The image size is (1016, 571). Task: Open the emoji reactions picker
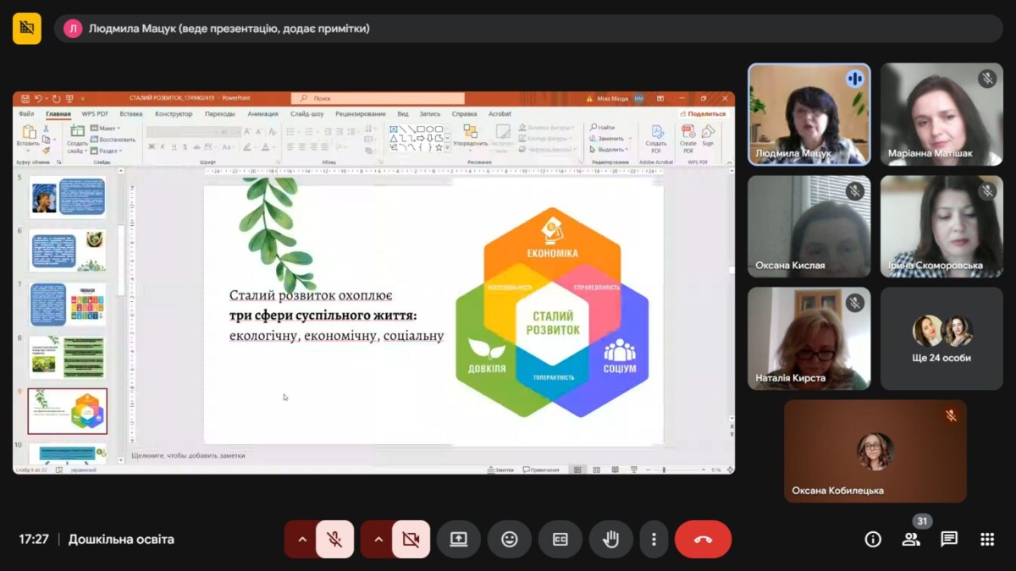pos(509,539)
